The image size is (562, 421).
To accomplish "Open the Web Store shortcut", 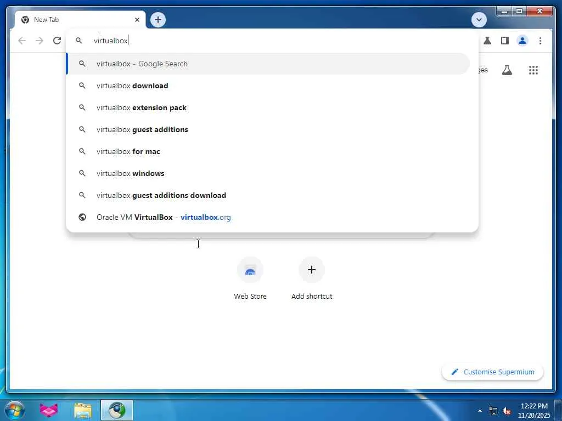I will [250, 278].
